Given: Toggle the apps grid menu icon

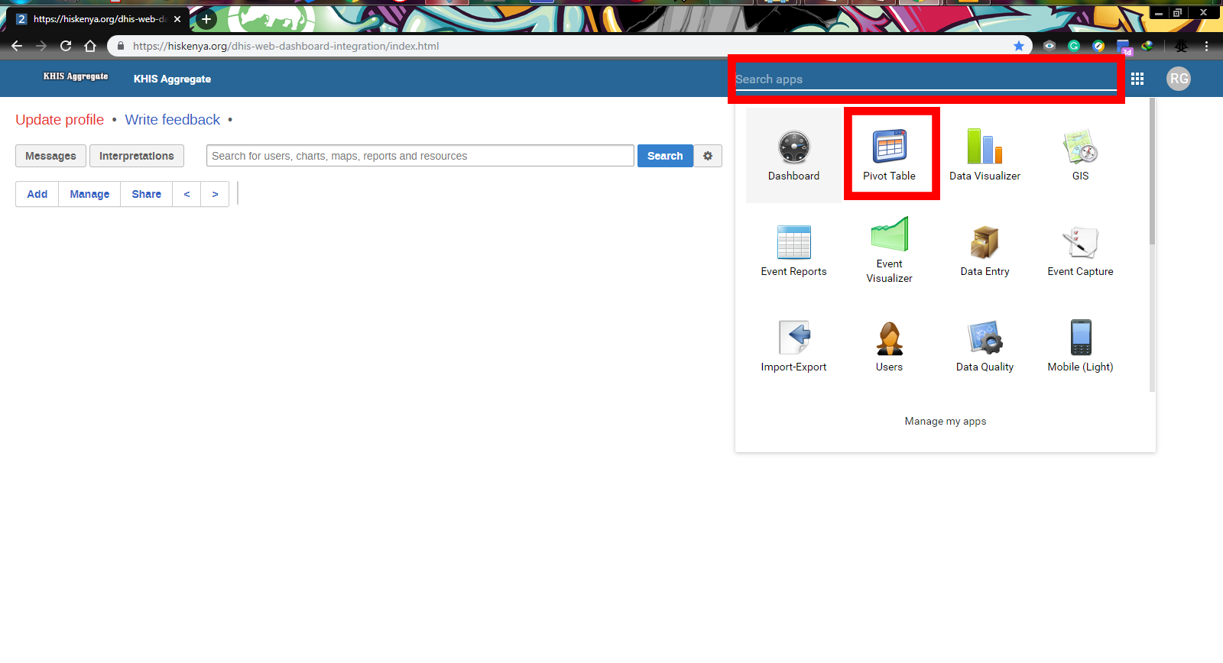Looking at the screenshot, I should pos(1137,79).
